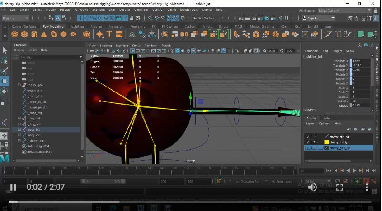Choose the Move tool in the toolbox
The width and height of the screenshot is (382, 211).
coord(5,81)
